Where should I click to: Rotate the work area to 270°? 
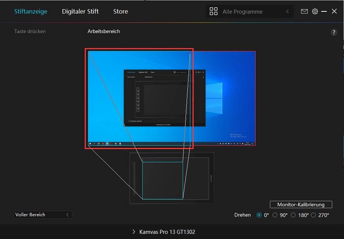313,215
